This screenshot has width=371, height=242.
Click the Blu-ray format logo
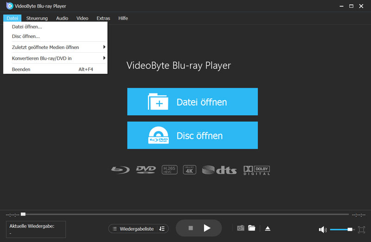point(121,170)
